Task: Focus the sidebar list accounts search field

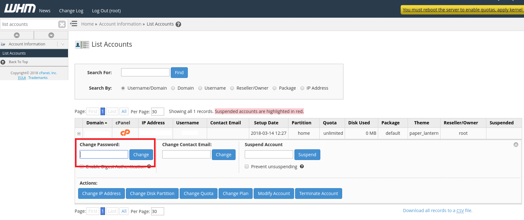Action: click(29, 24)
